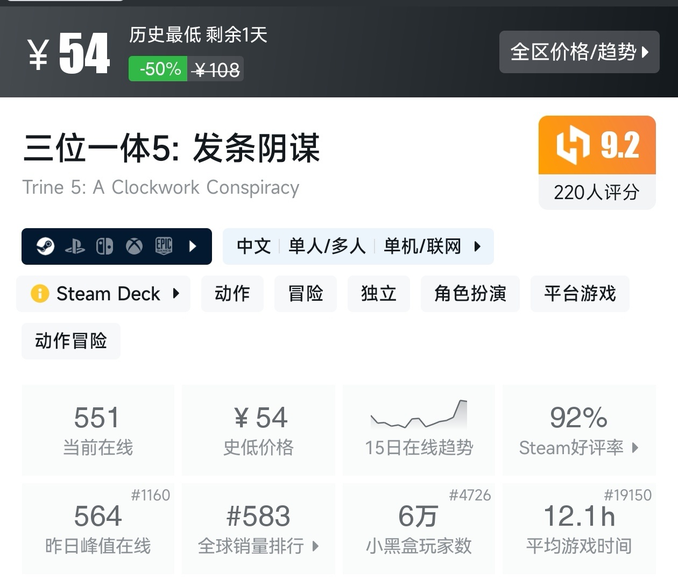Viewport: 678px width, 579px height.
Task: Open 全区价格/趋势 regional price trends
Action: pyautogui.click(x=579, y=52)
